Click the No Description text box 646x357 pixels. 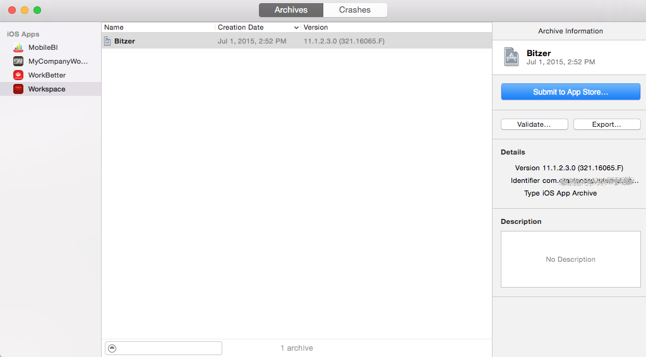[x=570, y=259]
